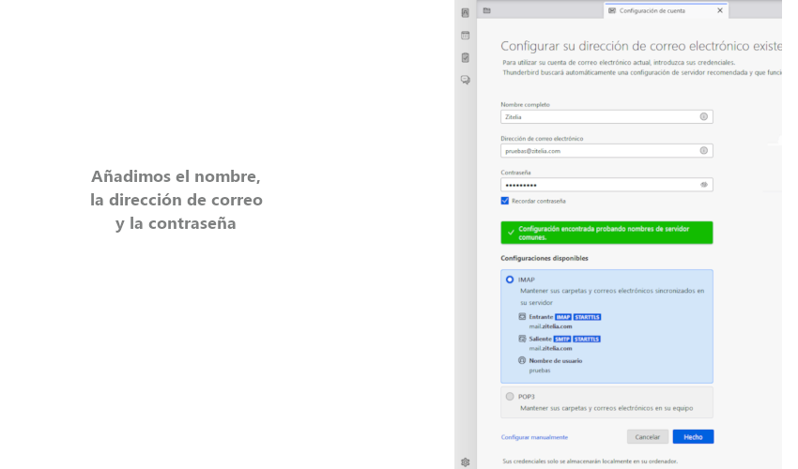The image size is (798, 469).
Task: Click the mail folder icon in the tab bar
Action: [486, 10]
